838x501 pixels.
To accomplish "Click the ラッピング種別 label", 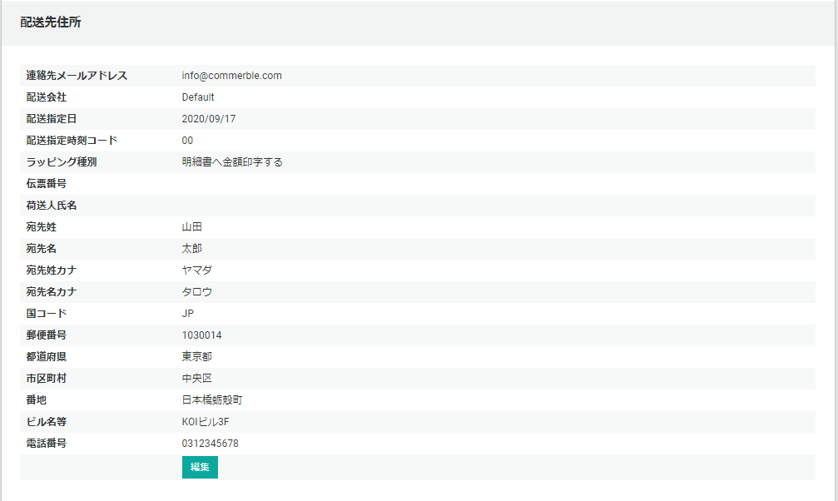I will coord(62,162).
